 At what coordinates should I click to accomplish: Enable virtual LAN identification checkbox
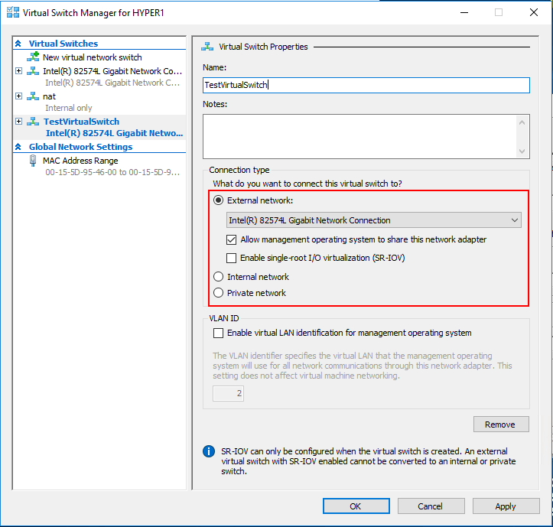click(x=218, y=333)
